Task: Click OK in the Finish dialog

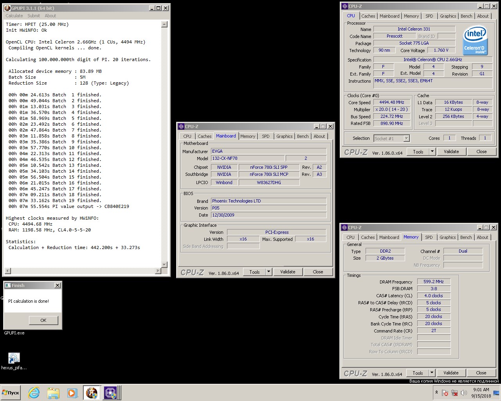Action: pos(43,320)
